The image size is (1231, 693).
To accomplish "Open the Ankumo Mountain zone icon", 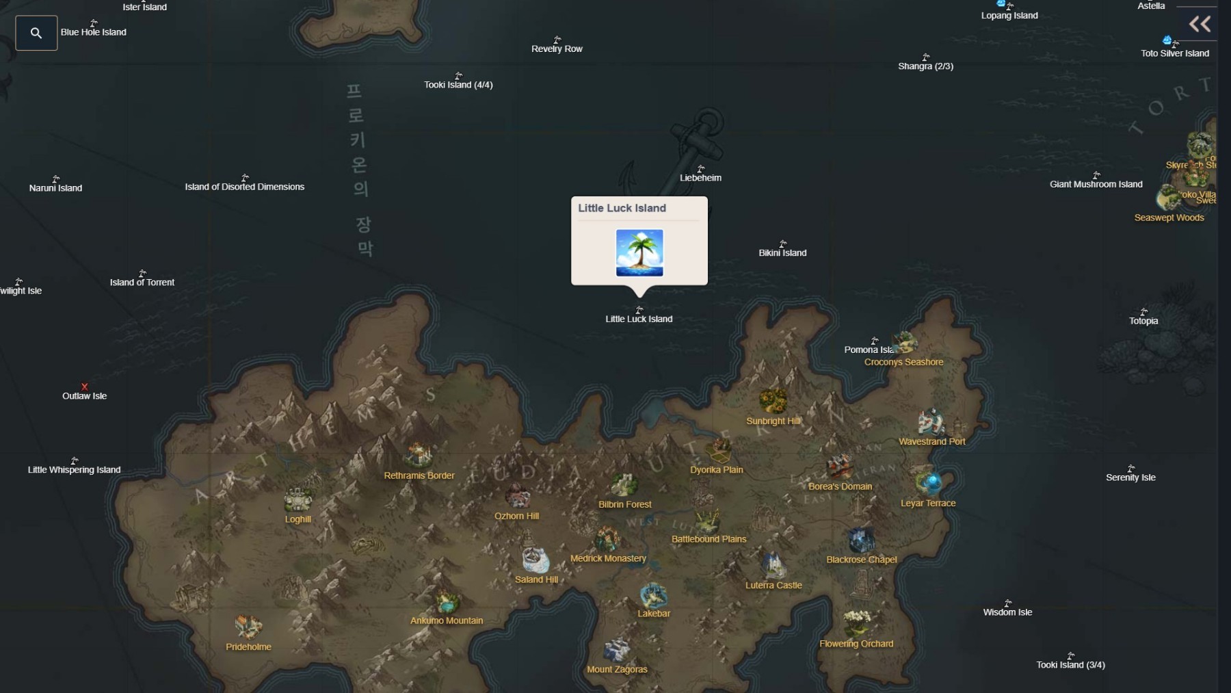I will point(447,602).
